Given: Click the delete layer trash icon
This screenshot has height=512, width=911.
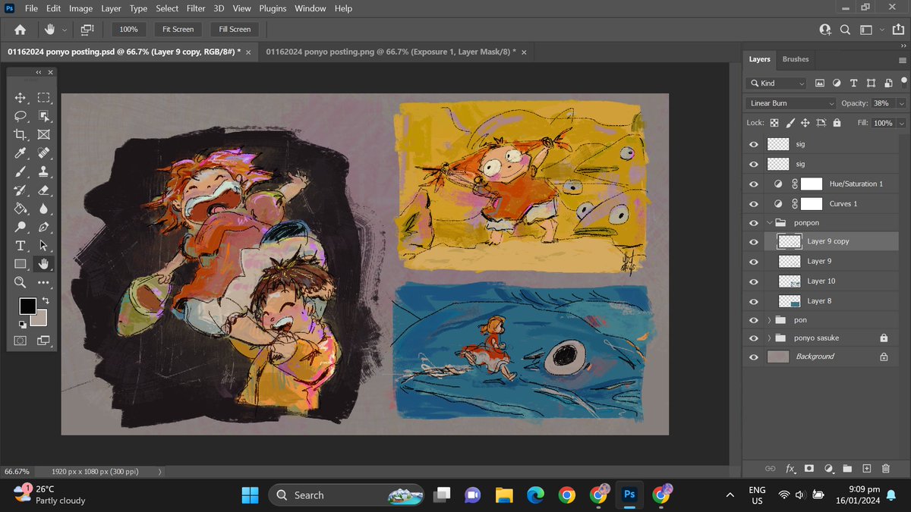Looking at the screenshot, I should coord(885,469).
